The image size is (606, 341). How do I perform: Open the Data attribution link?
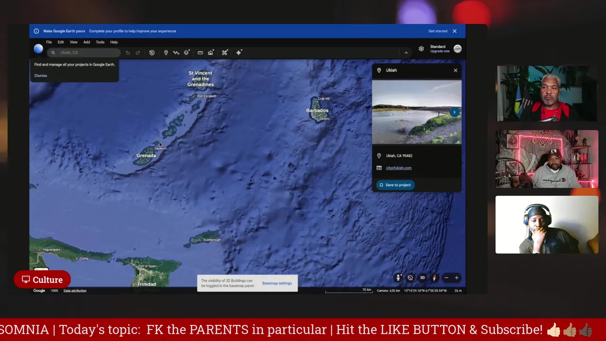tap(75, 291)
